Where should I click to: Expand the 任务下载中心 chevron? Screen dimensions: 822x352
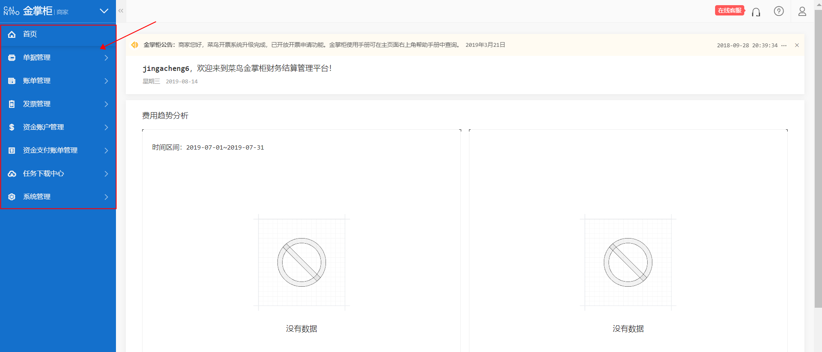click(x=106, y=174)
